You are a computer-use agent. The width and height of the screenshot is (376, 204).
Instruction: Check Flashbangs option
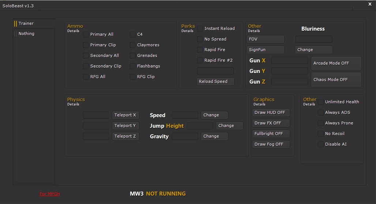coord(132,66)
